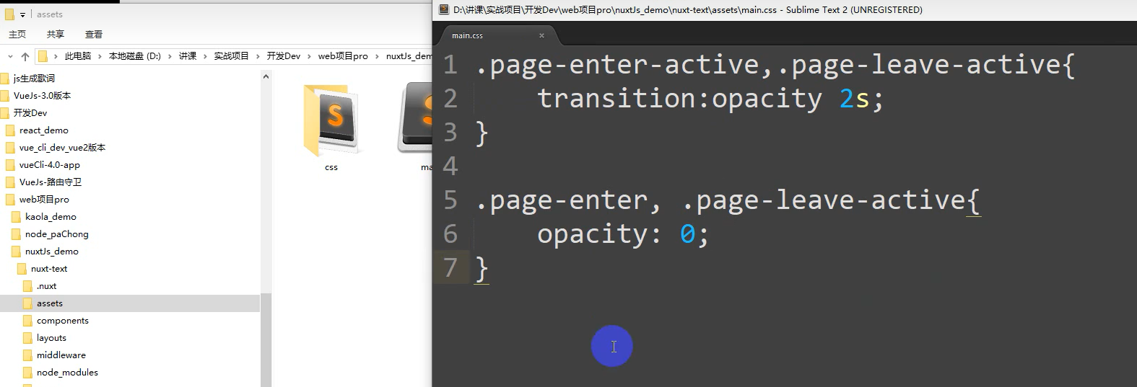Image resolution: width=1137 pixels, height=387 pixels.
Task: Go up one folder level arrow
Action: click(x=25, y=56)
